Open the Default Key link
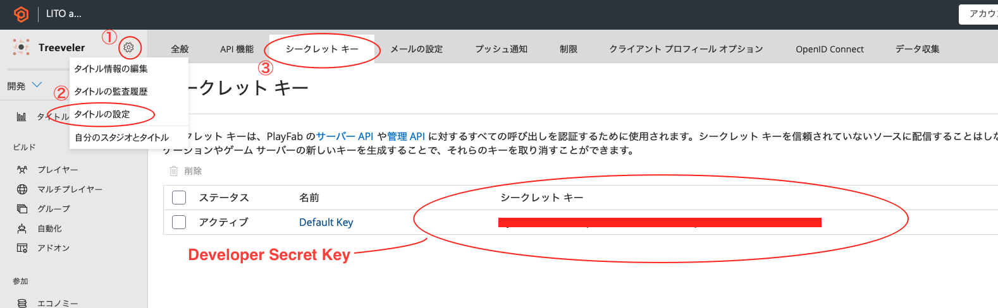998x308 pixels. pyautogui.click(x=326, y=222)
